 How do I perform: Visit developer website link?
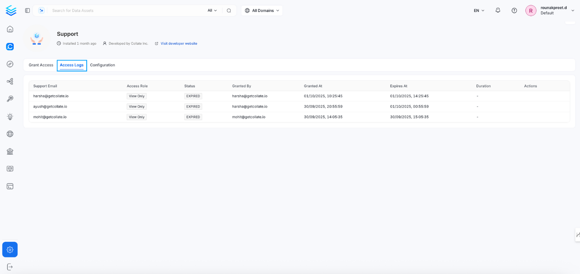click(x=179, y=44)
